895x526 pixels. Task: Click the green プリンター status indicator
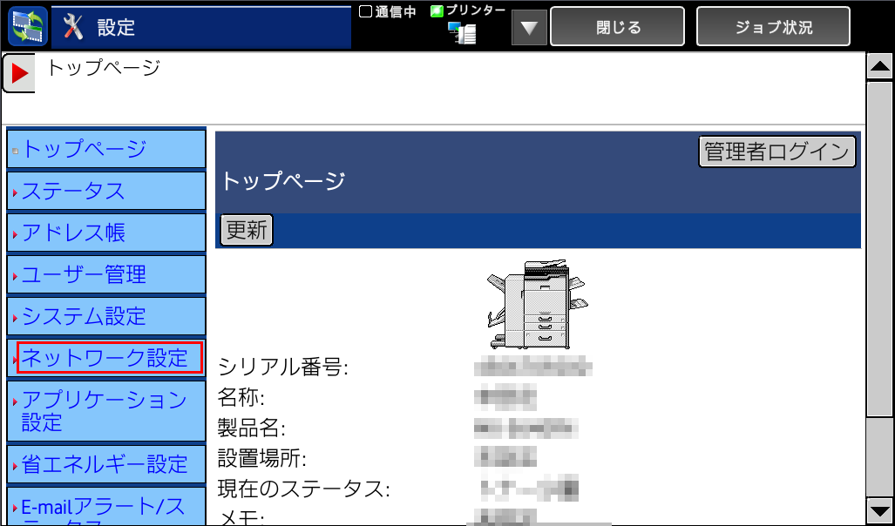(437, 11)
